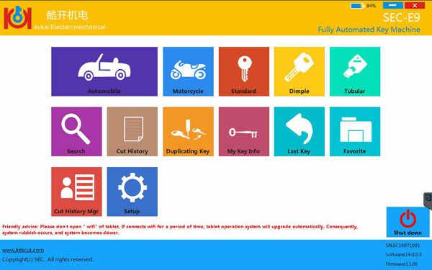This screenshot has height=270, width=432.
Task: Minimize the SEC-E9 window
Action: click(393, 5)
